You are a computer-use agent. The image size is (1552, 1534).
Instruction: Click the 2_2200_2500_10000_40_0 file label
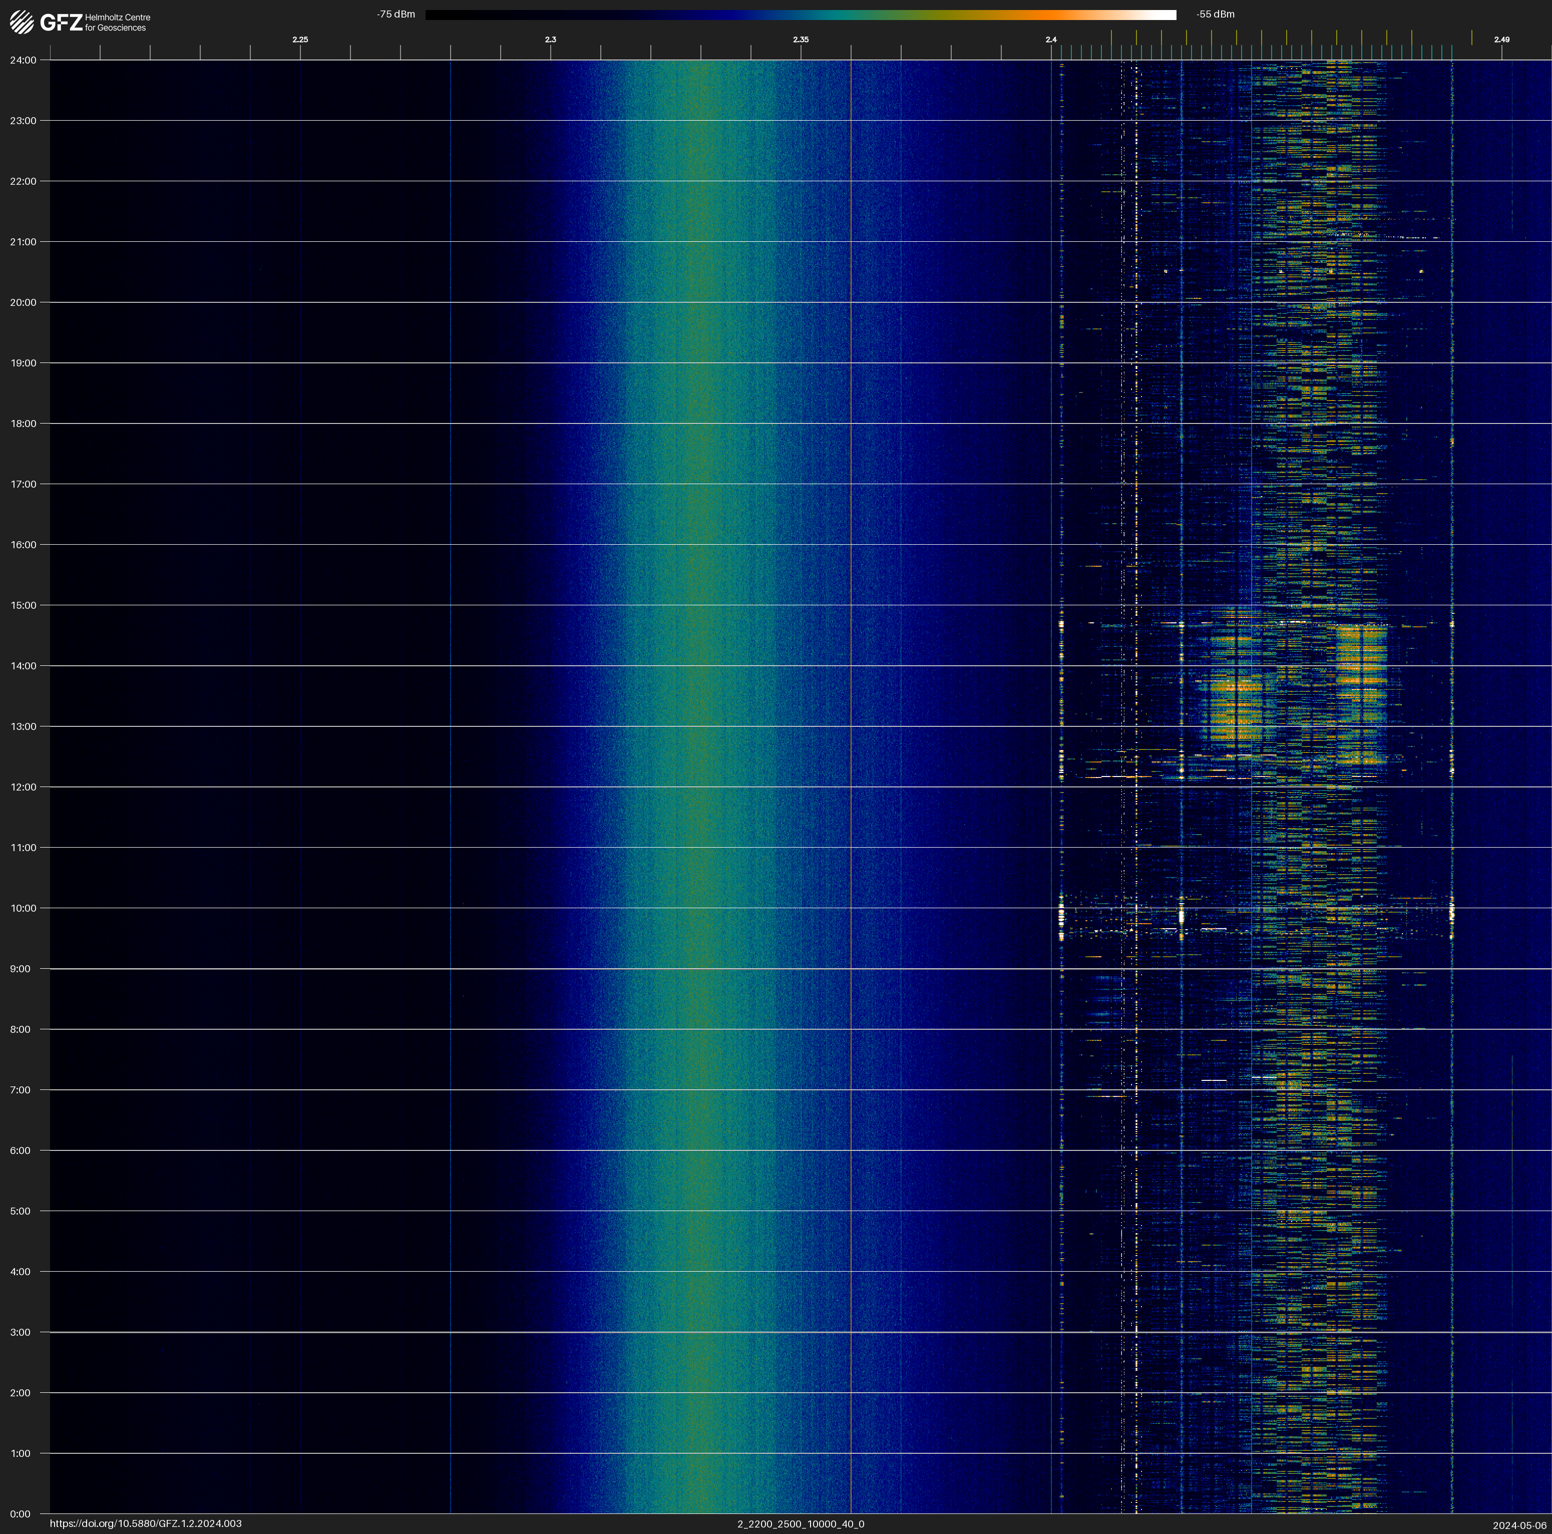(800, 1523)
